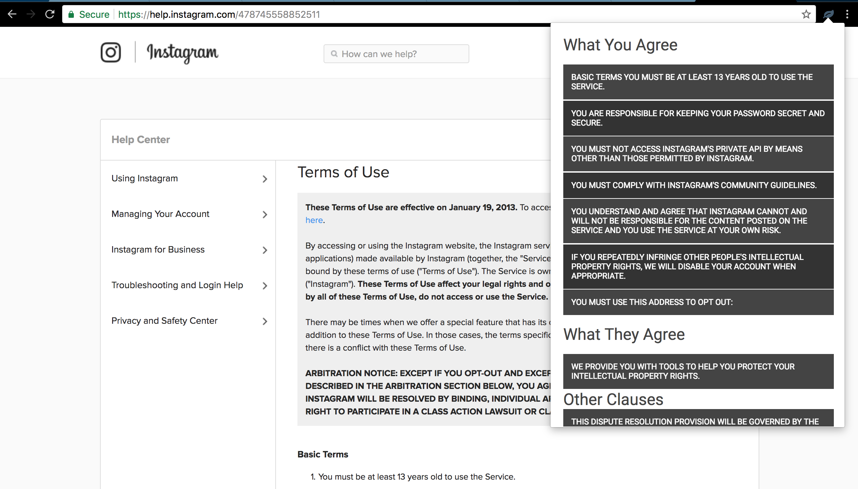Click the Help Center heading link

141,139
